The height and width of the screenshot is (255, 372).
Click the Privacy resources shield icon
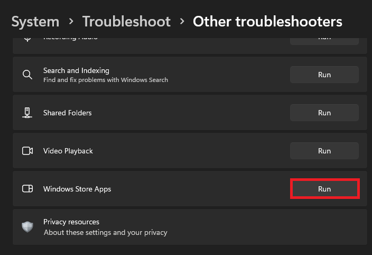click(x=27, y=227)
